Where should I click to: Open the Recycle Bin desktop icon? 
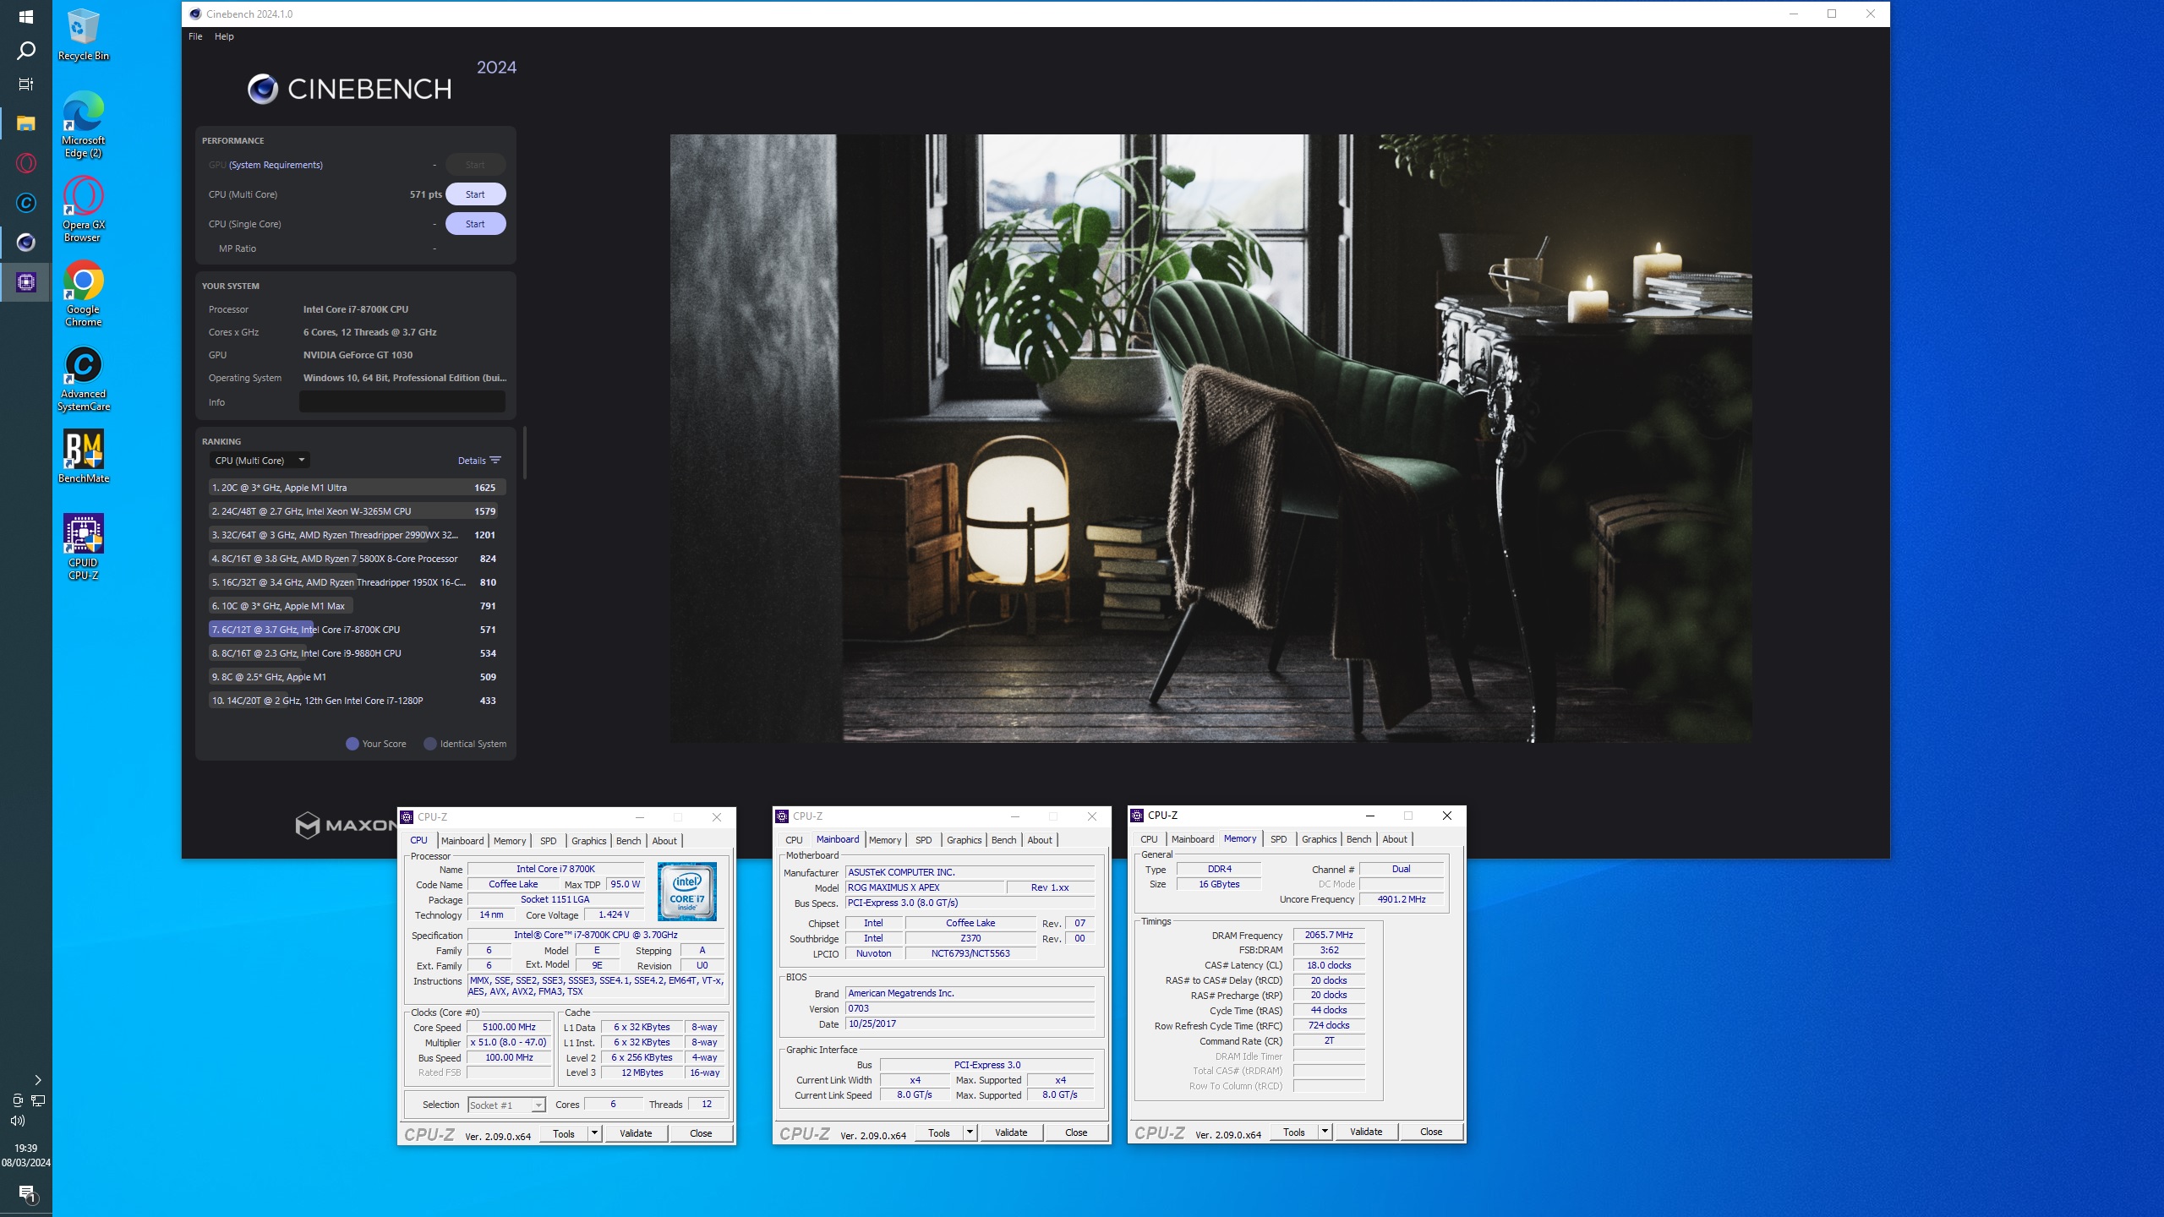83,35
